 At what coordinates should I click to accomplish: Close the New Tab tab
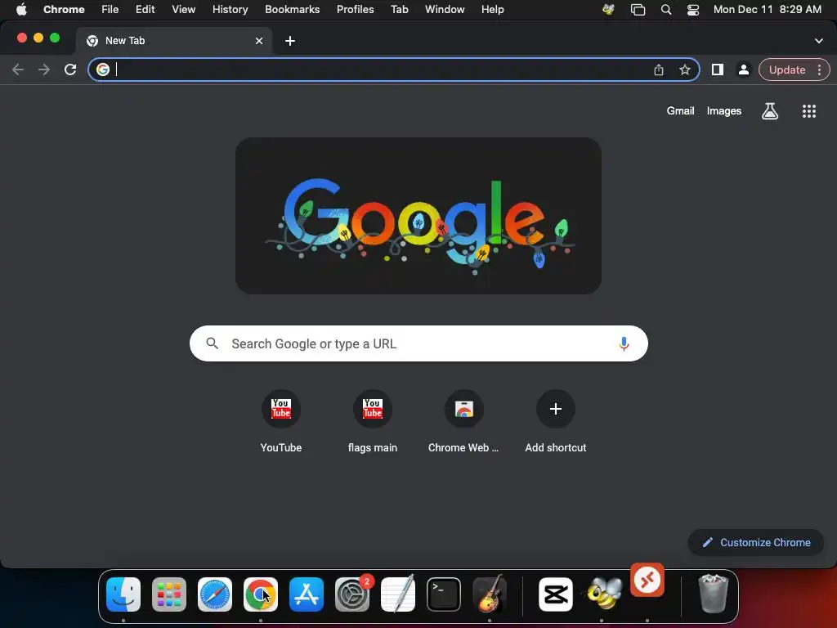point(259,41)
